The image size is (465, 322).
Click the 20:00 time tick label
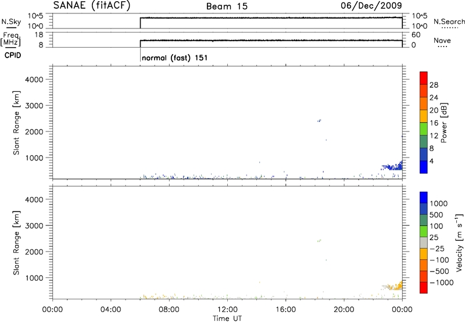[x=344, y=310]
